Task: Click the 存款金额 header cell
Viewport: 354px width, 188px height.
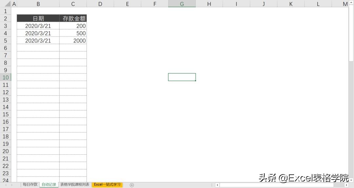Action: (73, 19)
